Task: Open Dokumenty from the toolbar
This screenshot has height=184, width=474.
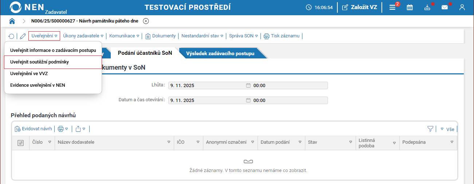Action: (x=160, y=36)
